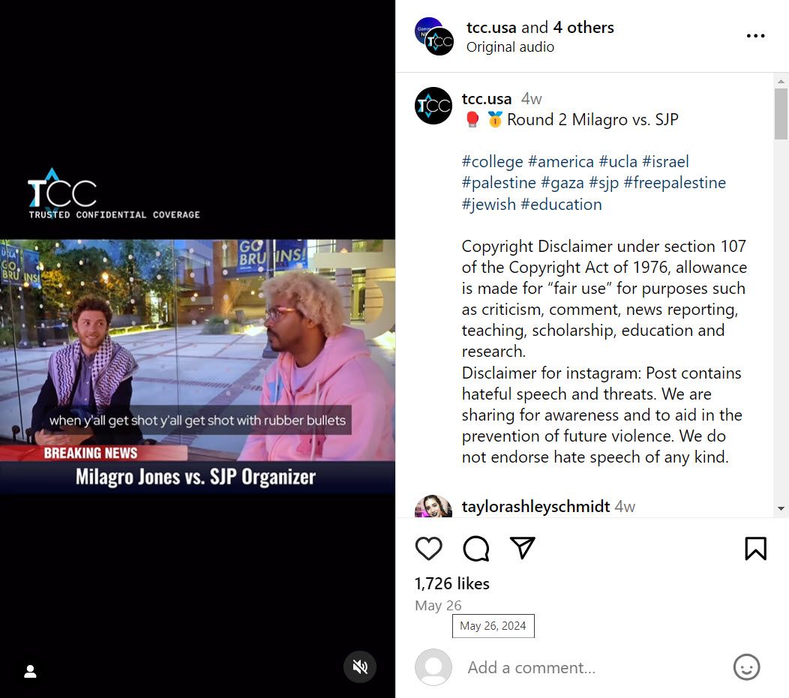The image size is (789, 698).
Task: Open comments via speech bubble icon
Action: (x=476, y=548)
